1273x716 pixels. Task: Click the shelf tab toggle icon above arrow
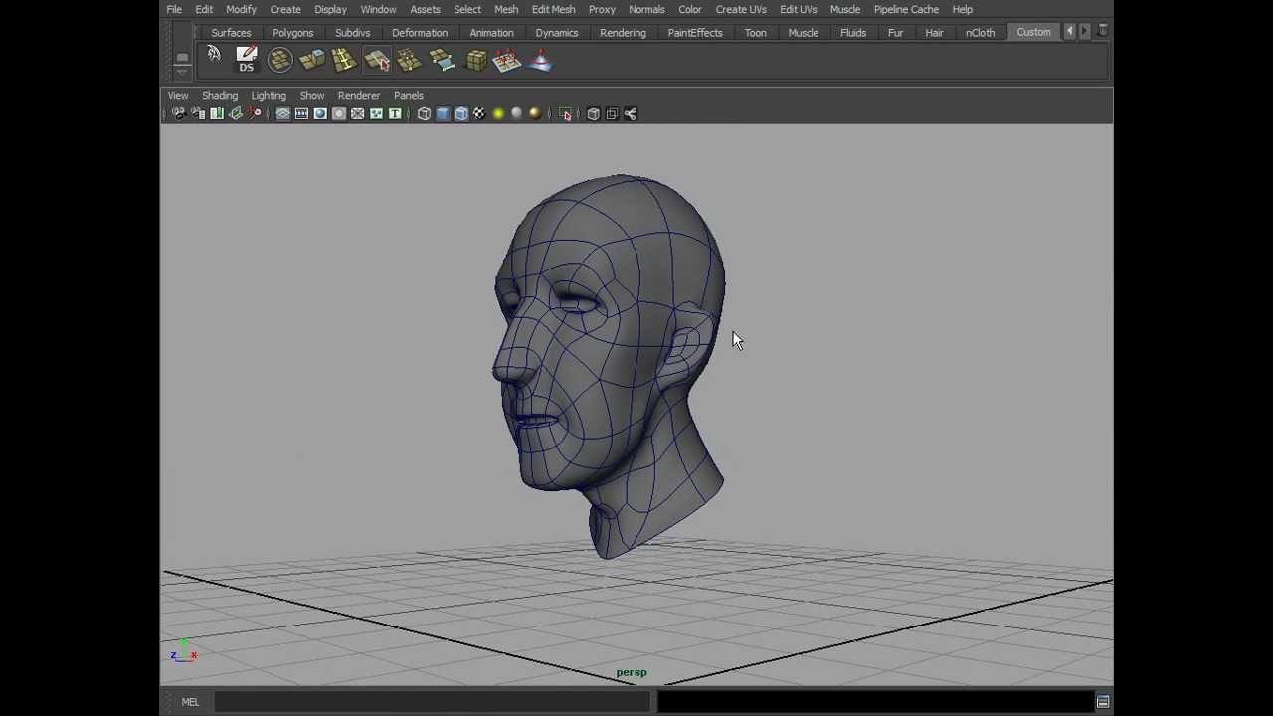[182, 57]
